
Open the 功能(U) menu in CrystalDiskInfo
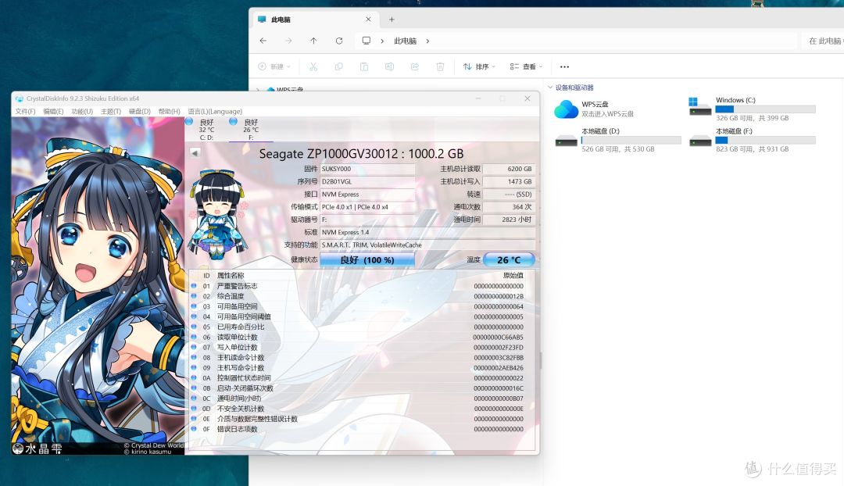click(x=82, y=112)
